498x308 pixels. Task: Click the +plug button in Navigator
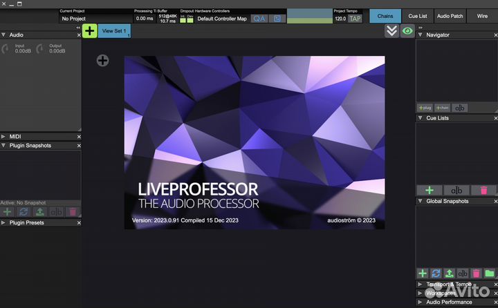coord(425,108)
